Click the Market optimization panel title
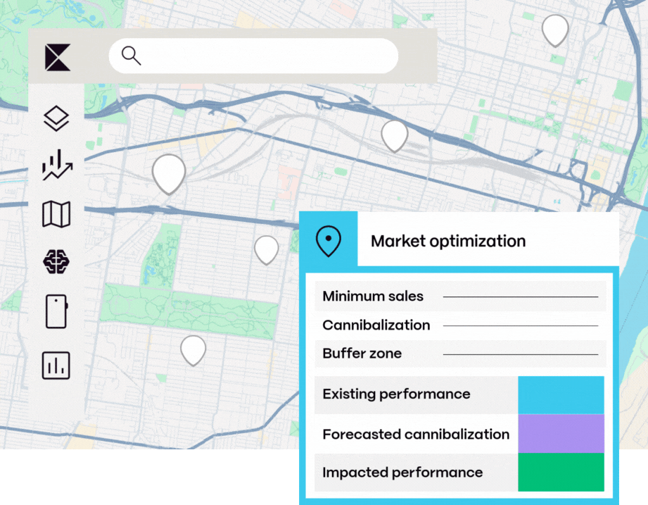The width and height of the screenshot is (648, 505). point(449,241)
